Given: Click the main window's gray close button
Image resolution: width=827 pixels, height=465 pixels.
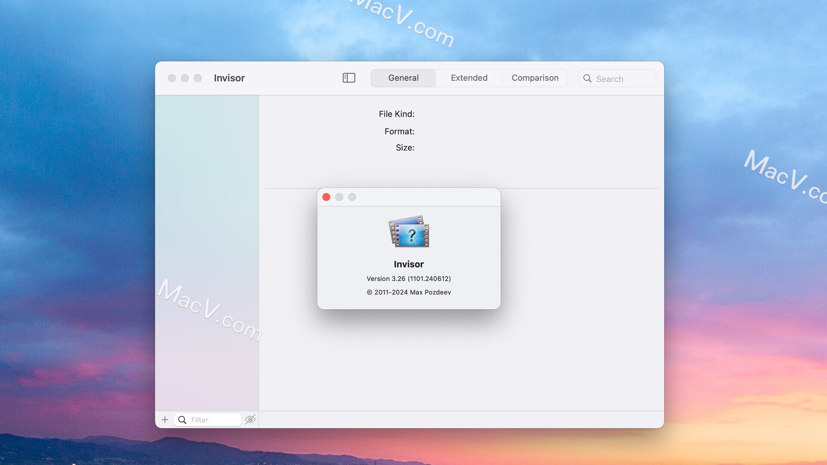Looking at the screenshot, I should [172, 78].
